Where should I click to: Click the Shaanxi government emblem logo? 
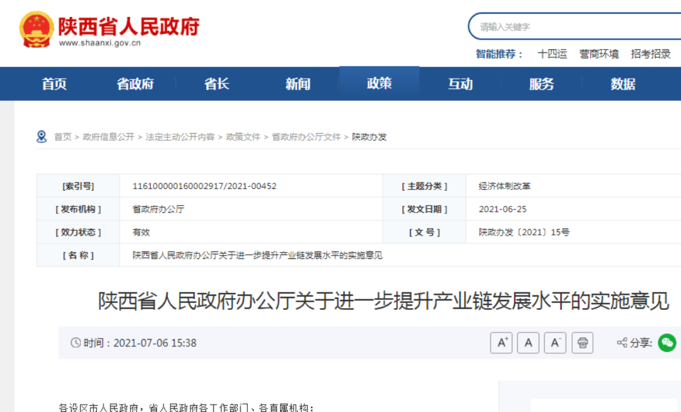click(37, 29)
